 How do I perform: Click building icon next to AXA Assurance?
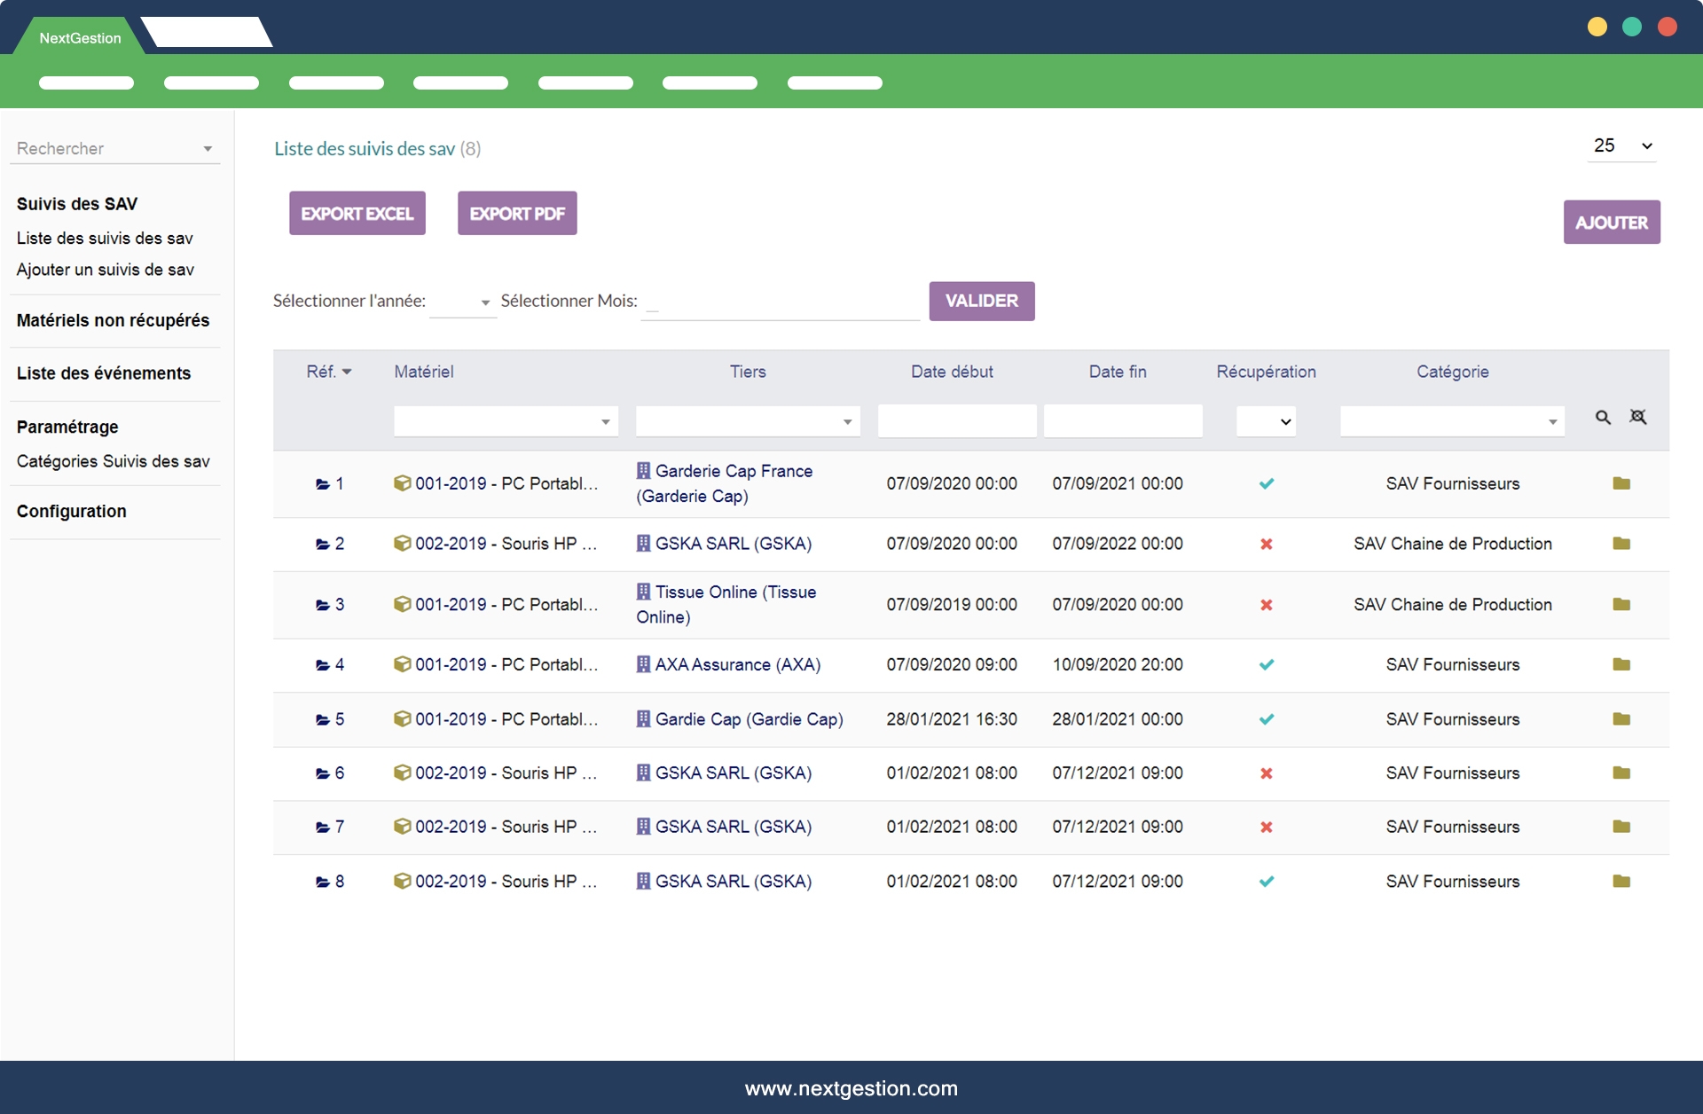coord(643,664)
